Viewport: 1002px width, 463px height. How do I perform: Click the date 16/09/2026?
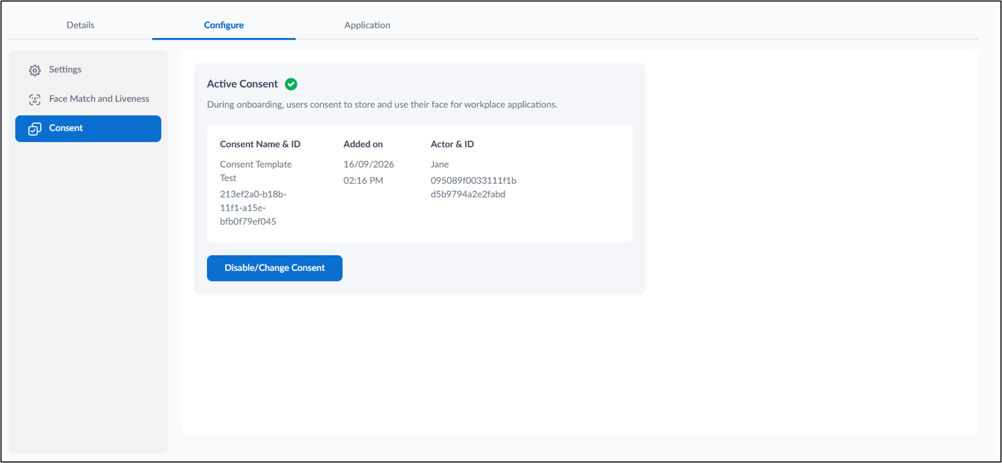[369, 165]
